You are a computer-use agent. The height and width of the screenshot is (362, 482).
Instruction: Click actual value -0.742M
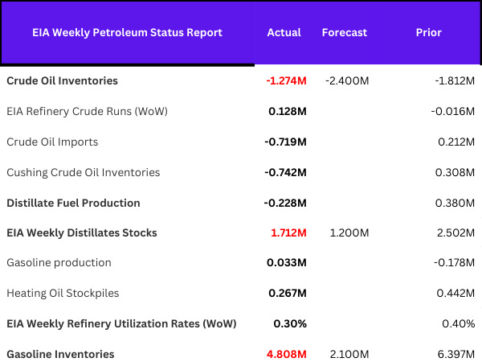coord(285,172)
